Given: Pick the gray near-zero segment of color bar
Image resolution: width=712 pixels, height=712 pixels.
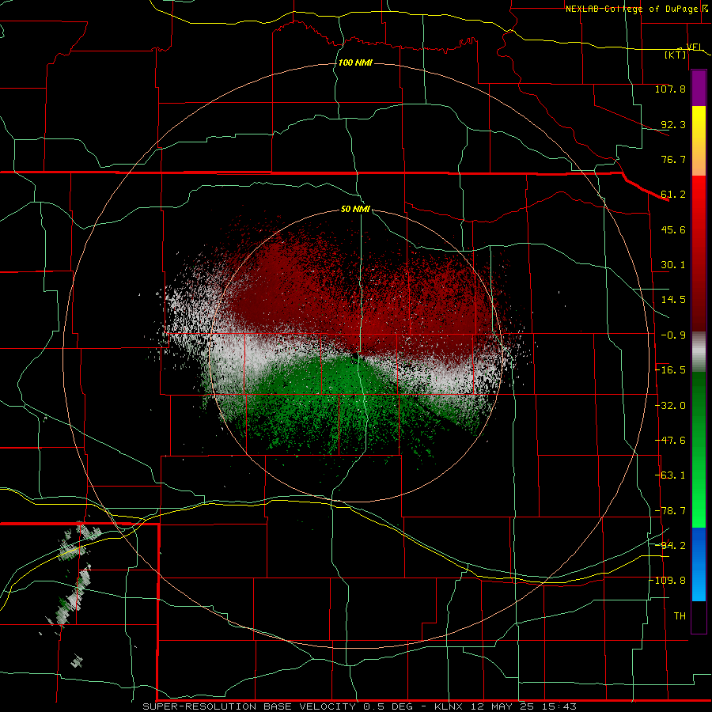Looking at the screenshot, I should pos(699,352).
